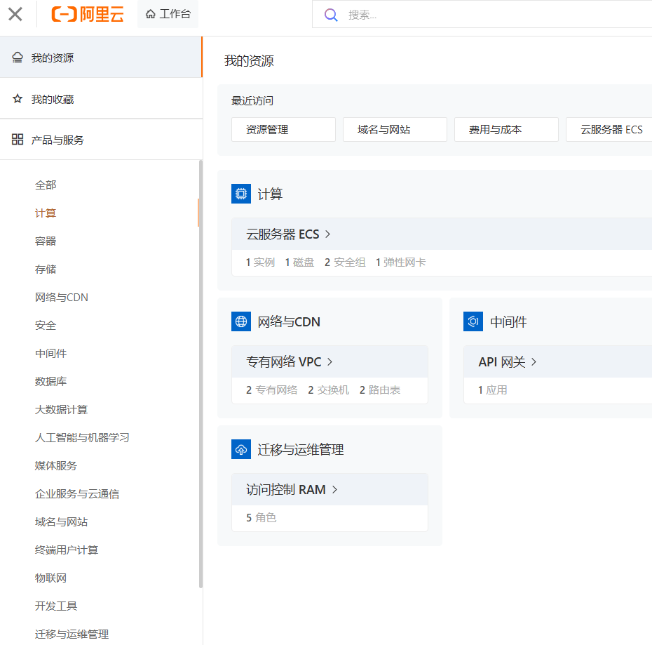The image size is (652, 645).
Task: Click the search magnifier icon
Action: (x=331, y=15)
